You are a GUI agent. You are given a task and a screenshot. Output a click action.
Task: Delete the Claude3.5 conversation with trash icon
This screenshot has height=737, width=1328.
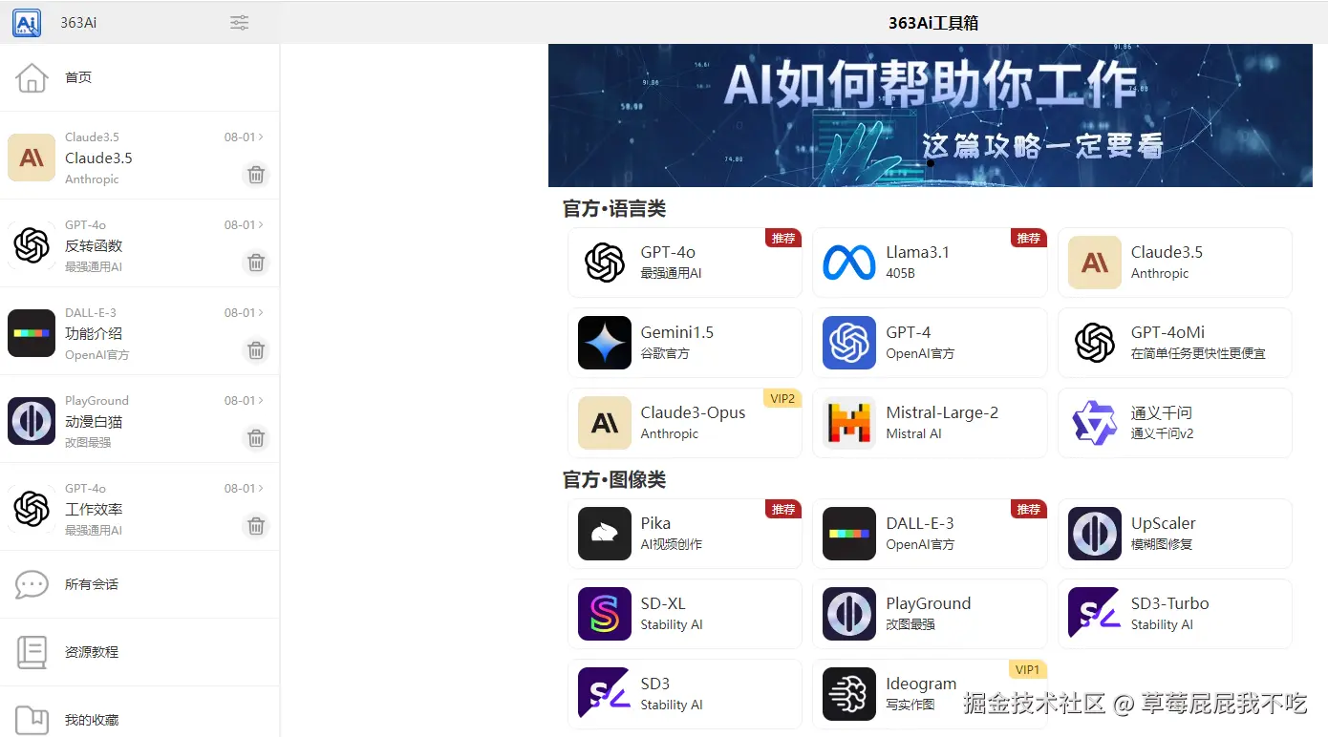click(x=256, y=175)
